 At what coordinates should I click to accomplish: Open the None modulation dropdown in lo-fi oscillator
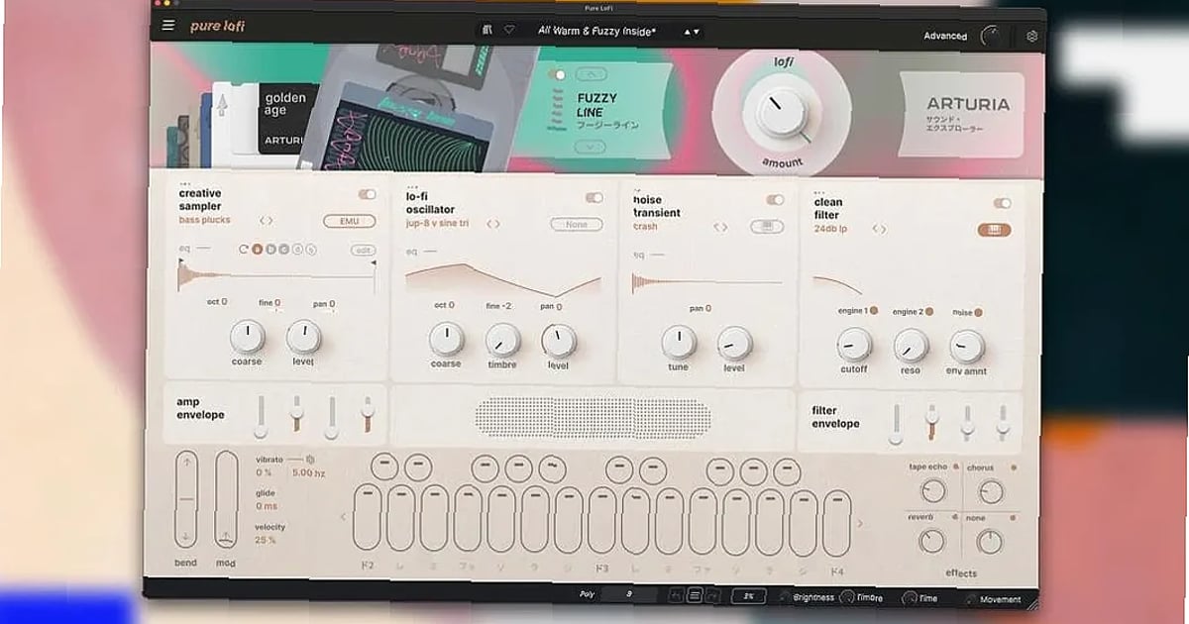click(576, 224)
